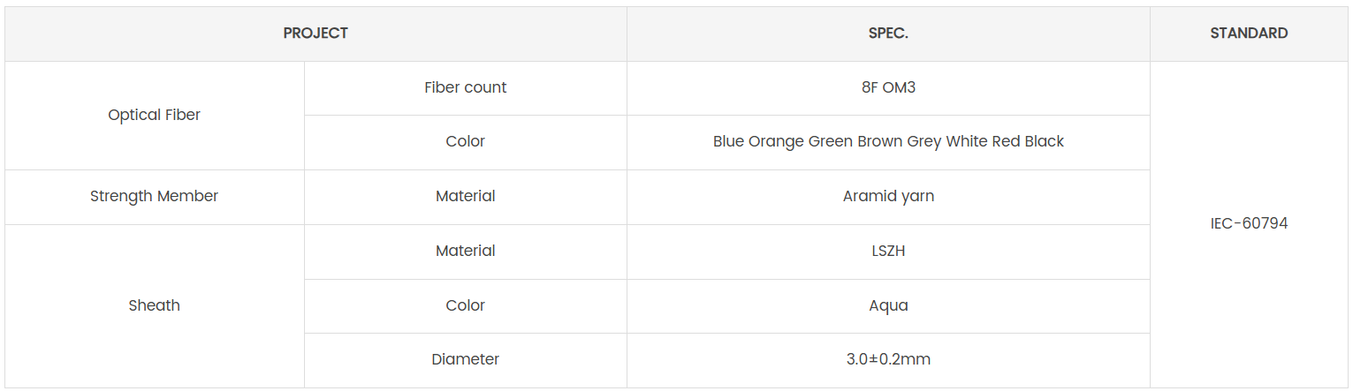Click Material label beside Strength Member
1353x391 pixels.
[x=466, y=196]
